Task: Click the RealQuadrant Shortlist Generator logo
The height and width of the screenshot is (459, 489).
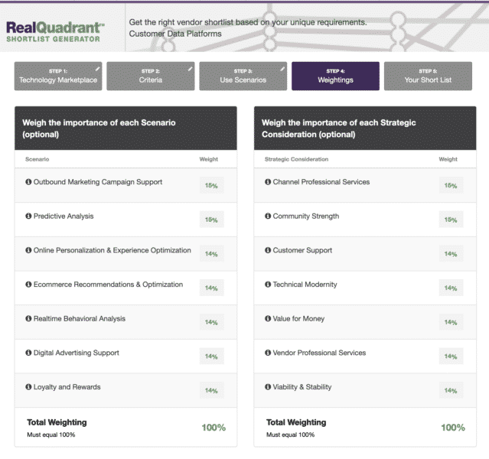Action: [56, 31]
